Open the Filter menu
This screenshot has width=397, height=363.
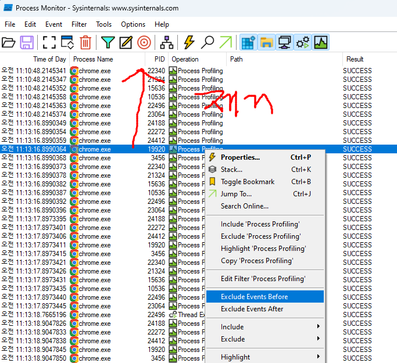tap(79, 24)
